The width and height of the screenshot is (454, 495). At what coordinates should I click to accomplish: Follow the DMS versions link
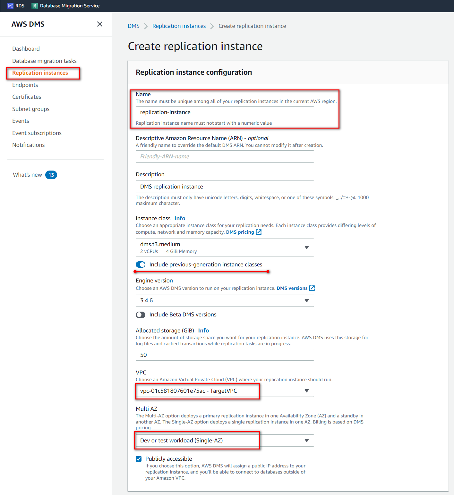point(292,288)
